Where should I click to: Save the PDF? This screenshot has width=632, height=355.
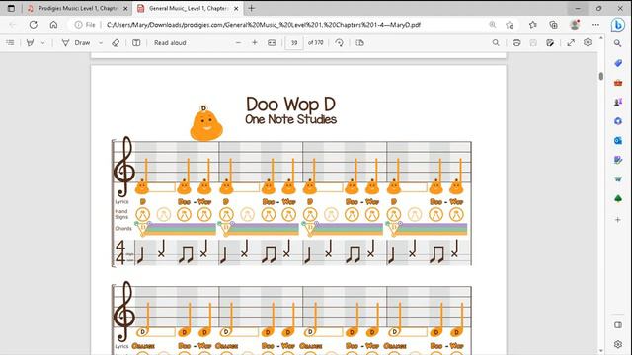[x=533, y=42]
